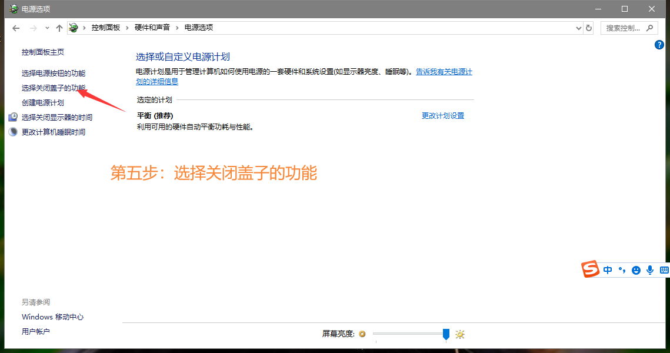Click the Sogou microphone voice input icon
The width and height of the screenshot is (670, 353).
coord(650,270)
